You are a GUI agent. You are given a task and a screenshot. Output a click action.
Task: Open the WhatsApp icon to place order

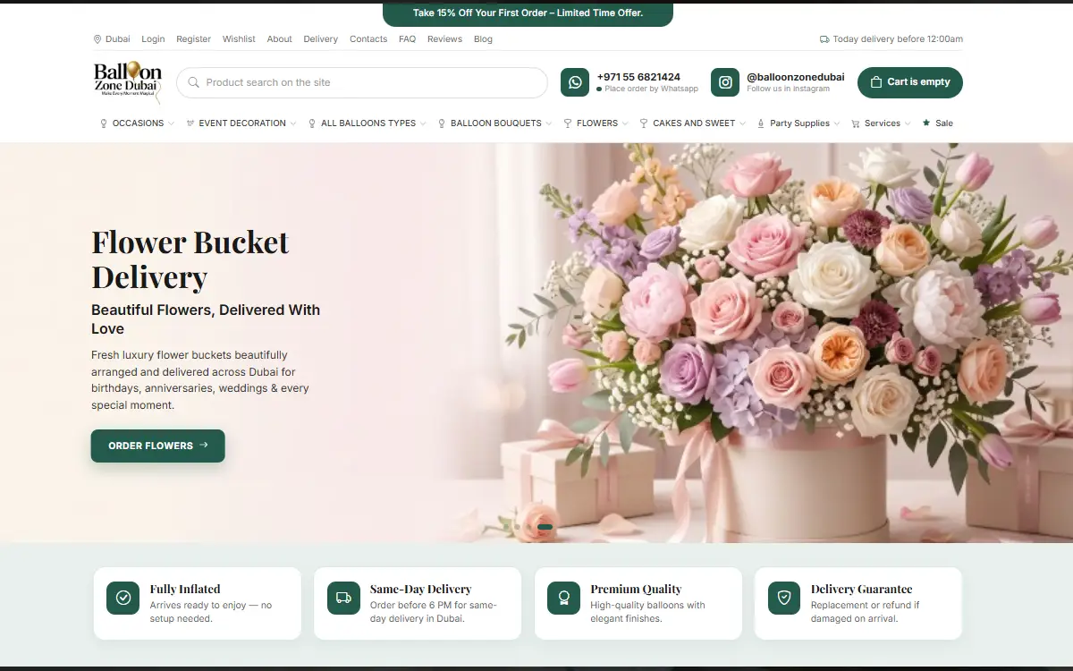coord(575,82)
